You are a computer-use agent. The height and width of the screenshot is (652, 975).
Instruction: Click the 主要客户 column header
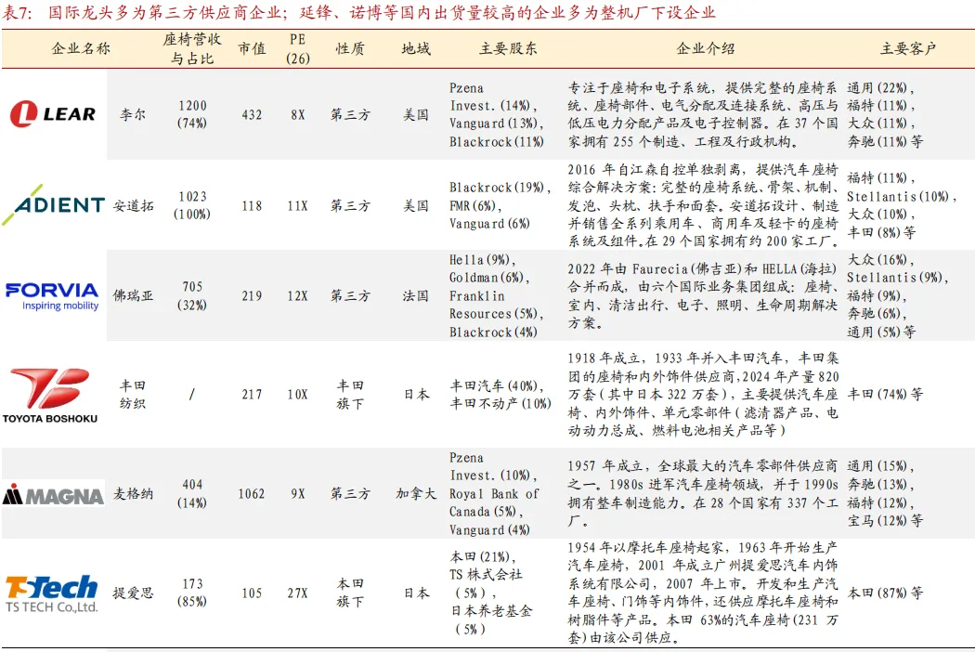tap(908, 48)
